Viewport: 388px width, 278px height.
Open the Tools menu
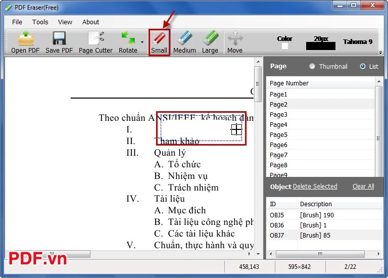[x=40, y=22]
